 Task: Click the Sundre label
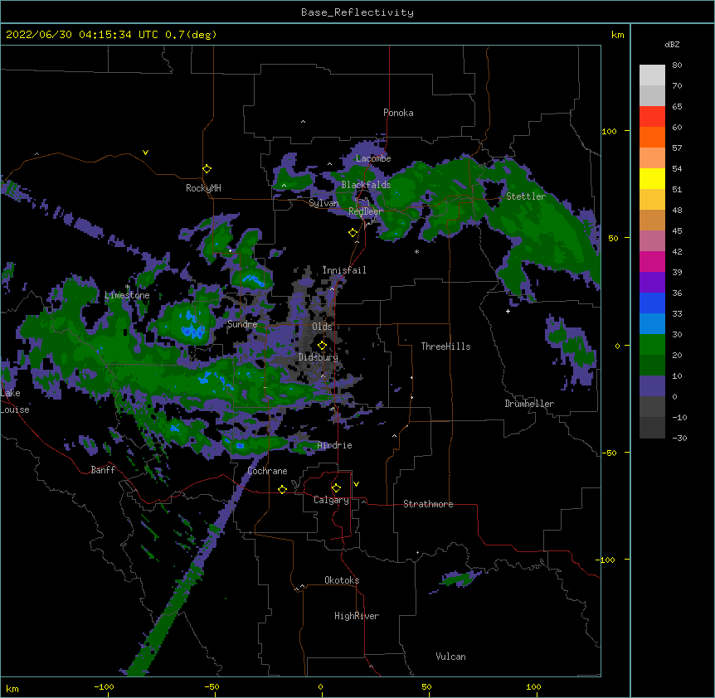pyautogui.click(x=242, y=324)
